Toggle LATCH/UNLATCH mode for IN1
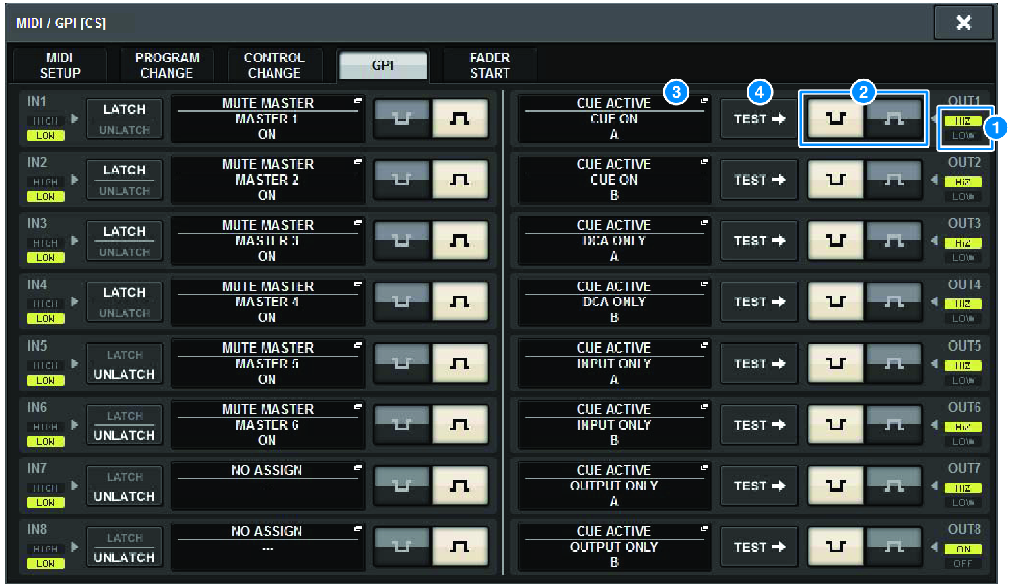This screenshot has height=584, width=1010. [125, 119]
